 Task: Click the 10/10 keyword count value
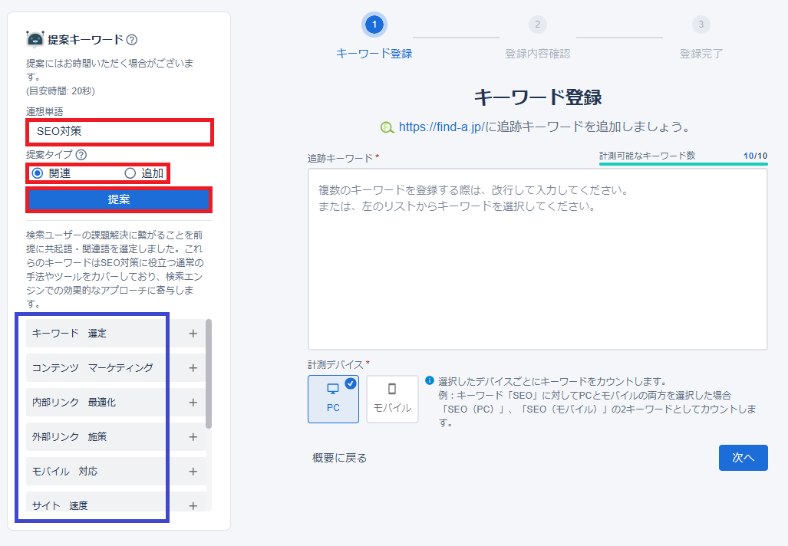[755, 156]
